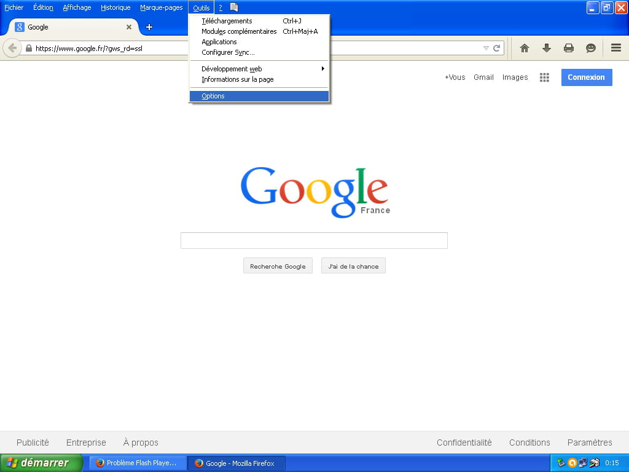Click the back arrow navigation button
Image resolution: width=629 pixels, height=472 pixels.
[x=12, y=48]
